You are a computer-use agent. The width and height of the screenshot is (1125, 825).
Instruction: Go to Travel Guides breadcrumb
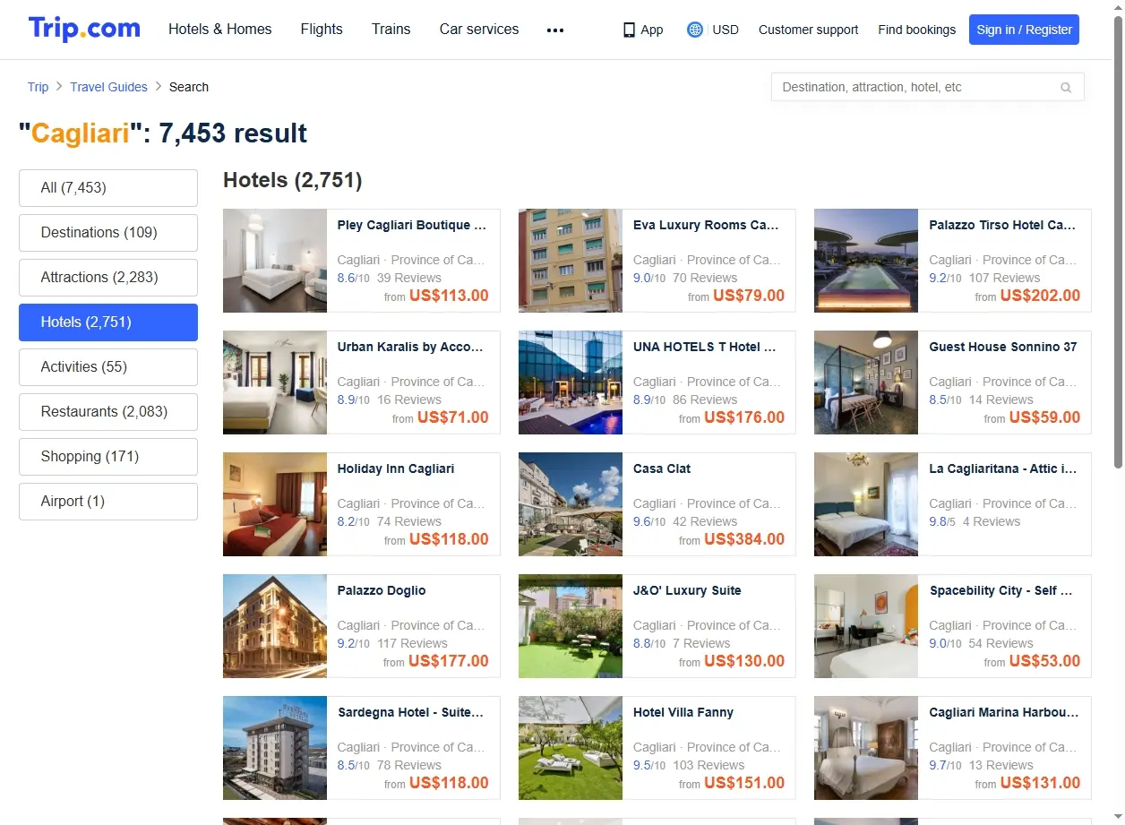coord(108,87)
